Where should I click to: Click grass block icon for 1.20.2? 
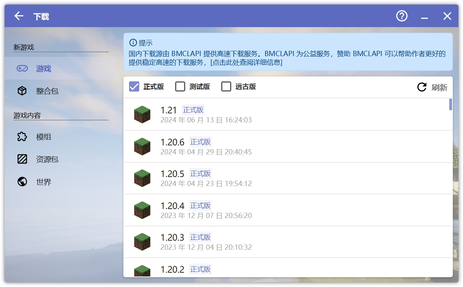tap(142, 271)
